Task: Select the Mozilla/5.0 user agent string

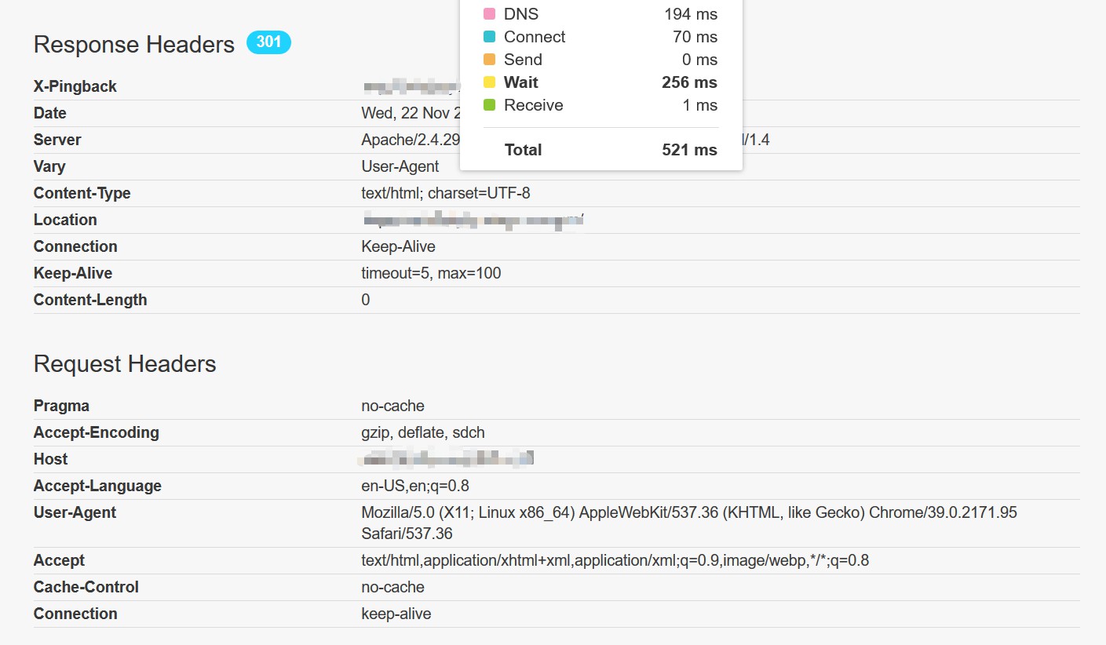Action: tap(689, 523)
